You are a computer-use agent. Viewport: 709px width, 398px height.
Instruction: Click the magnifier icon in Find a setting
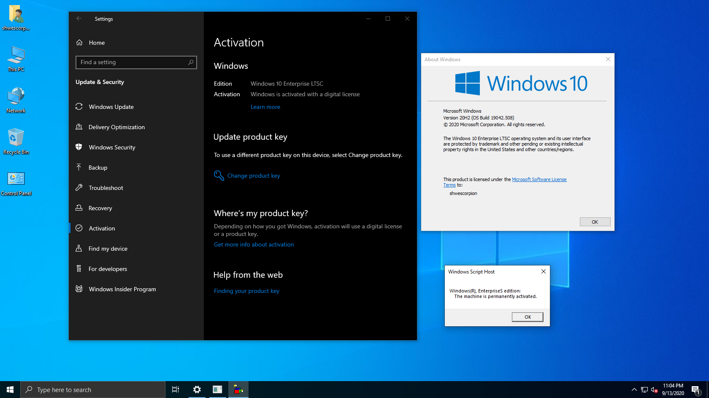pos(191,62)
